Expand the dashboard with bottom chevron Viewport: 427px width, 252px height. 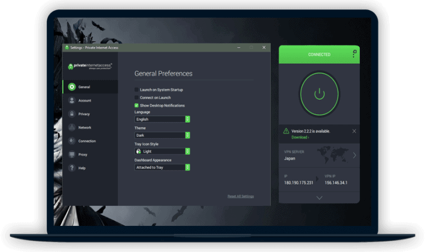click(319, 198)
